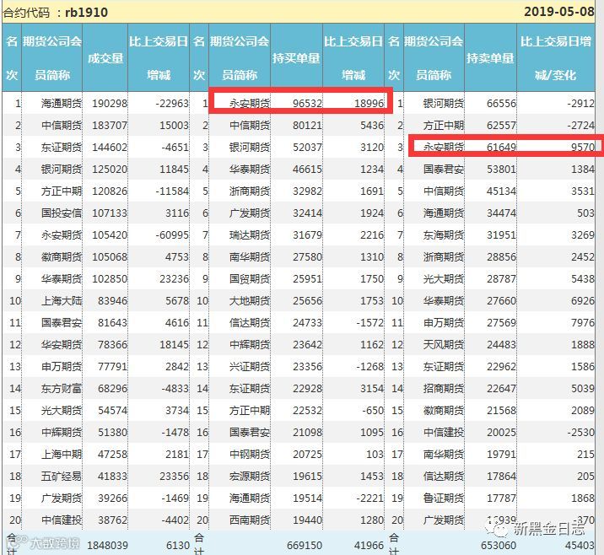Select 国泰君安 short position 53801
The height and width of the screenshot is (555, 604).
(x=501, y=169)
